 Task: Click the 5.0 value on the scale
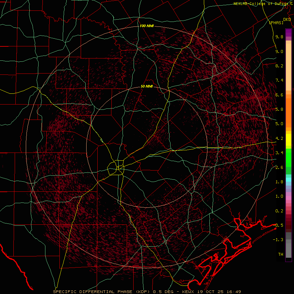click(279, 124)
